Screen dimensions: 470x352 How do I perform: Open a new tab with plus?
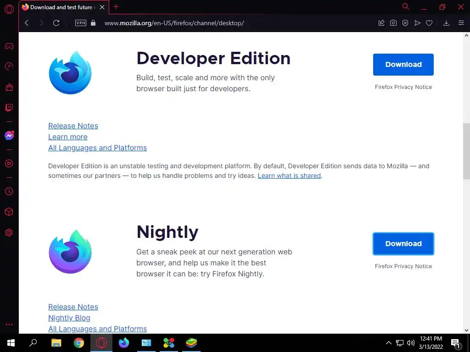coord(116,6)
